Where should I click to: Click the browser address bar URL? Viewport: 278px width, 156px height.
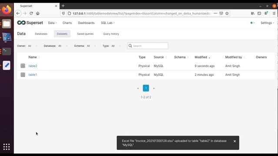142,13
